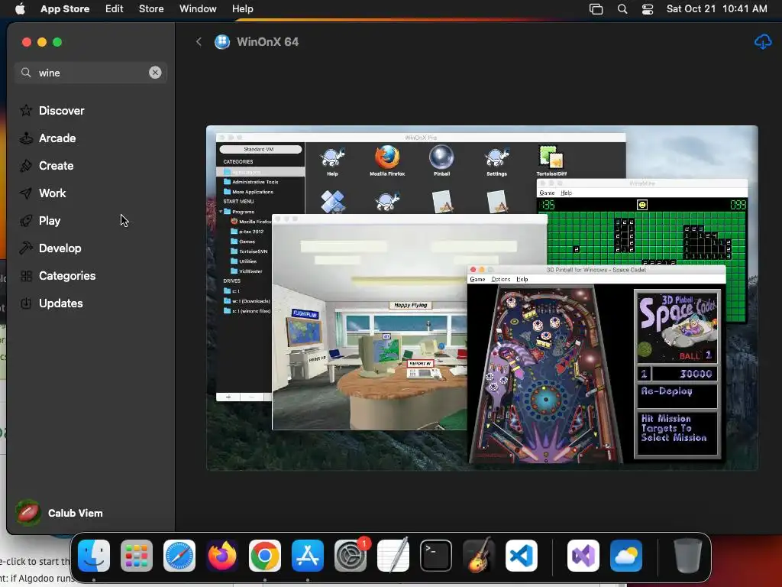Click the WinOnX 64 title text
782x587 pixels.
click(268, 42)
